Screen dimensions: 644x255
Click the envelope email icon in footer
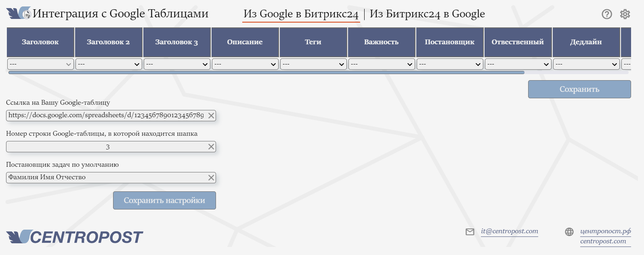click(x=470, y=232)
